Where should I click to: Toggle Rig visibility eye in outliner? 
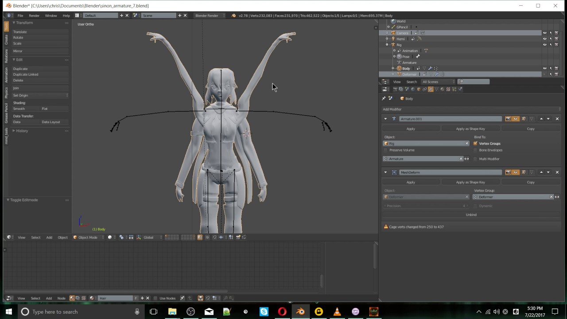click(x=545, y=45)
